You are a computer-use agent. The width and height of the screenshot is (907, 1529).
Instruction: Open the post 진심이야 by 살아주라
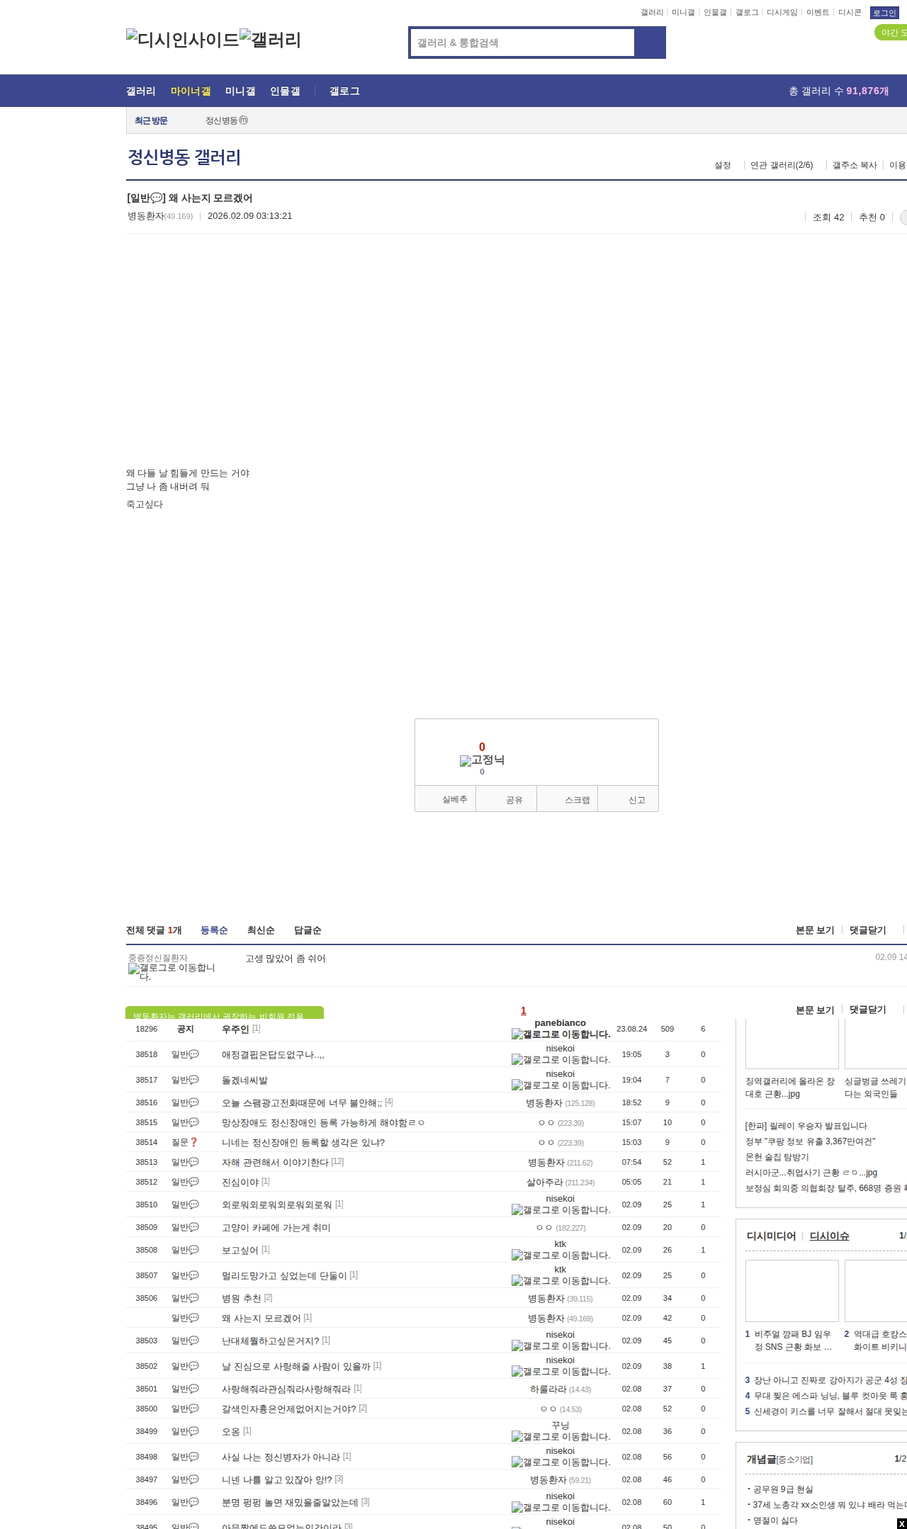240,1183
